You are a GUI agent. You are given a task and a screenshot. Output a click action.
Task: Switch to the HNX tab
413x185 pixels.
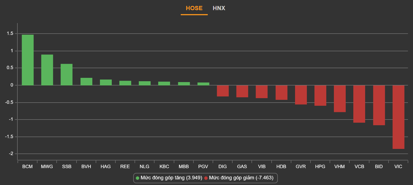click(x=219, y=8)
